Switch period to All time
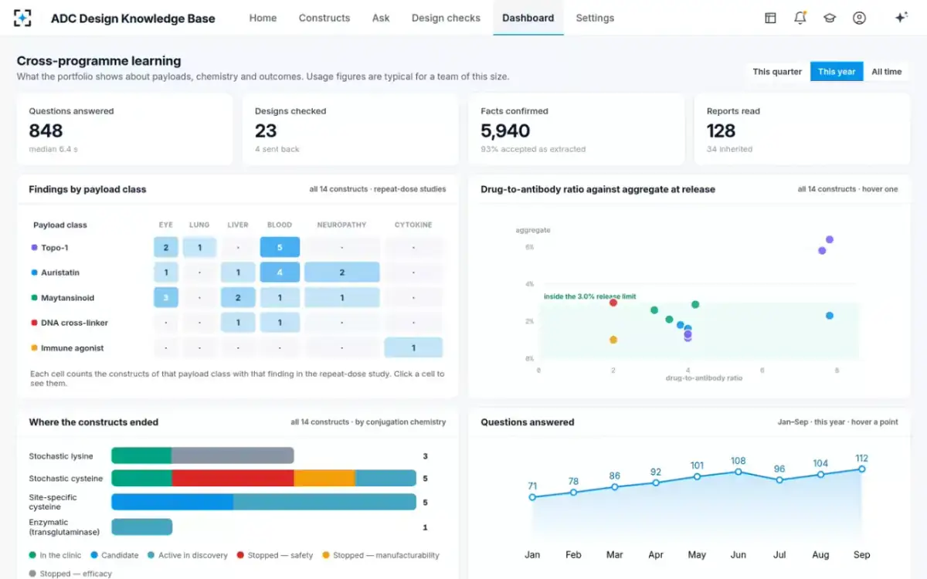927x579 pixels. (887, 72)
